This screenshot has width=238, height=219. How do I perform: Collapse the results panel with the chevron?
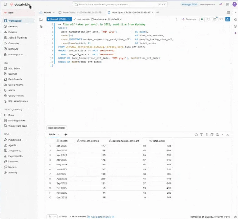point(222,135)
